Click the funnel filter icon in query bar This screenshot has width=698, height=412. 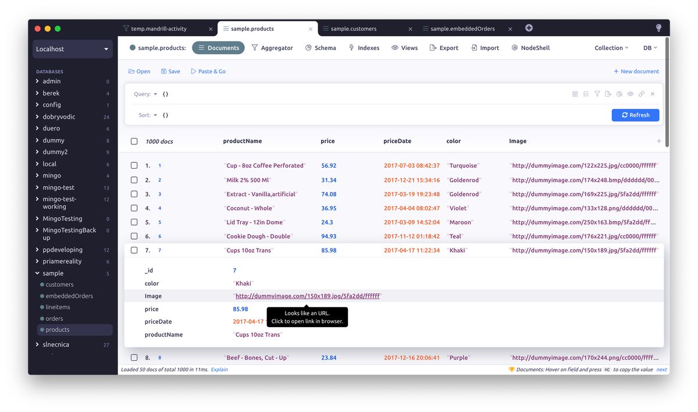tap(597, 94)
